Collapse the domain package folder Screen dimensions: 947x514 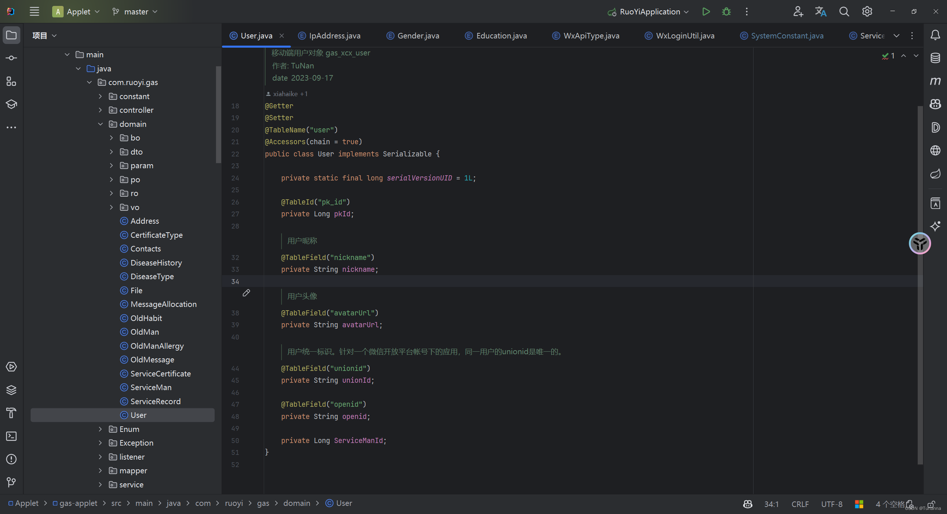point(100,124)
